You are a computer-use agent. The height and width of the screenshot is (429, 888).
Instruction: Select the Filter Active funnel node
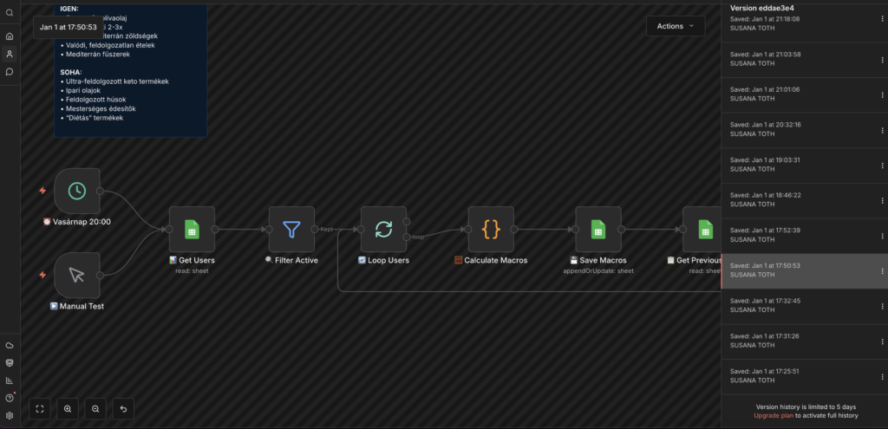point(292,230)
